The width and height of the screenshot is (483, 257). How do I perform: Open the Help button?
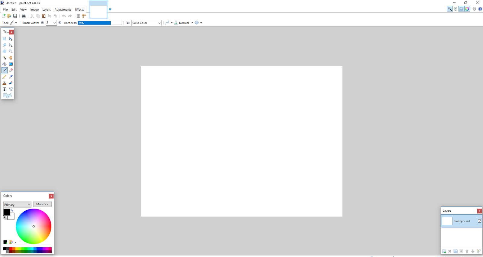(480, 9)
